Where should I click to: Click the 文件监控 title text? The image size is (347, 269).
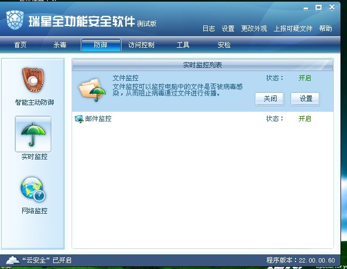(x=125, y=78)
